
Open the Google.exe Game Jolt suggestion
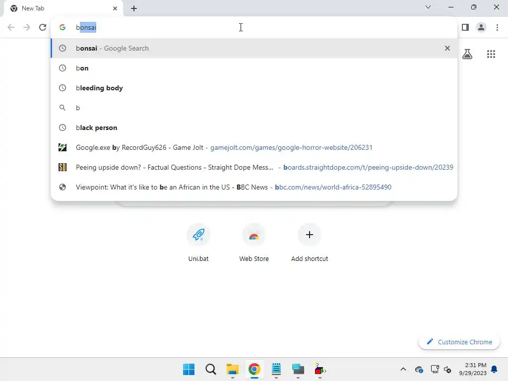point(254,147)
